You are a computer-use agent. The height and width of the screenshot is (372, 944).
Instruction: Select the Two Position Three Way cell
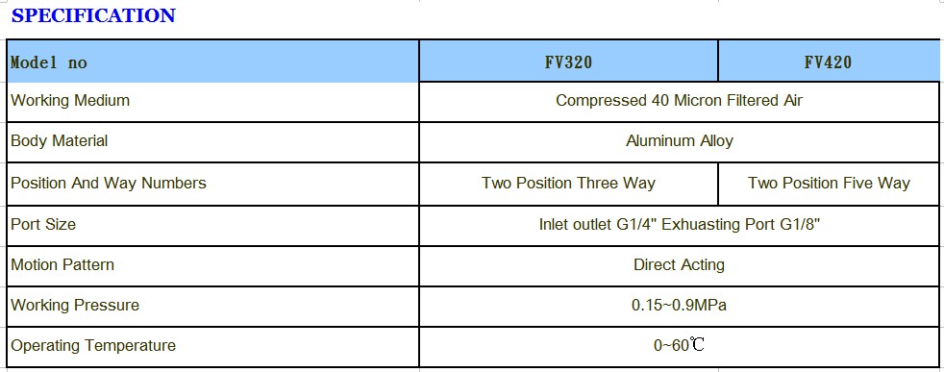(568, 184)
